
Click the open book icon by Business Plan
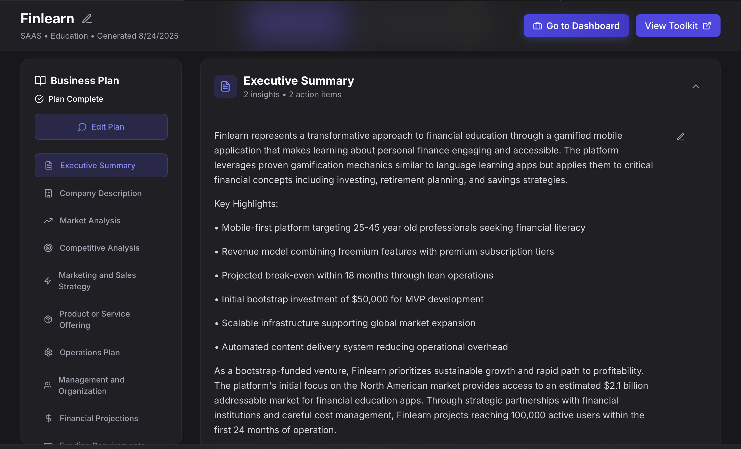click(x=40, y=81)
